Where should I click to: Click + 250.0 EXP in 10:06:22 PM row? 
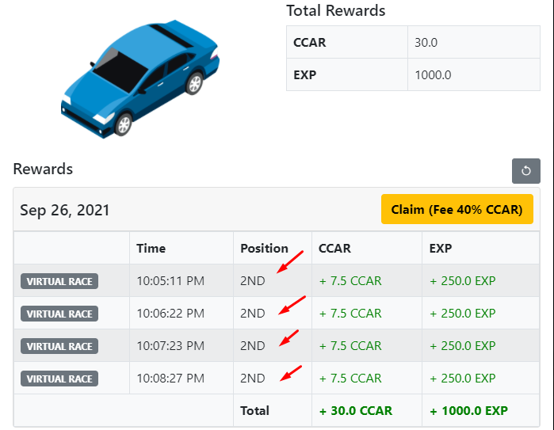pyautogui.click(x=463, y=314)
